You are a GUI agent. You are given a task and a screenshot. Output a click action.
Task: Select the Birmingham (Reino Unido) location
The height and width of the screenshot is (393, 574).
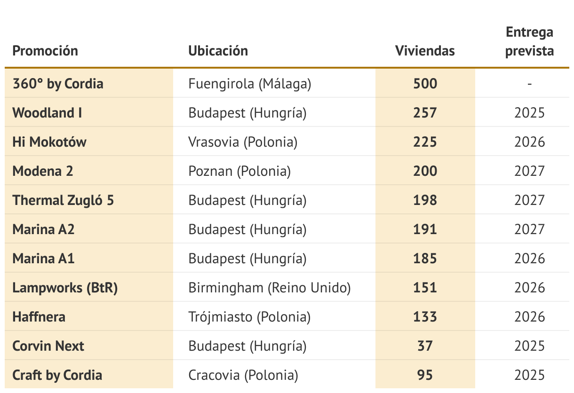point(270,288)
